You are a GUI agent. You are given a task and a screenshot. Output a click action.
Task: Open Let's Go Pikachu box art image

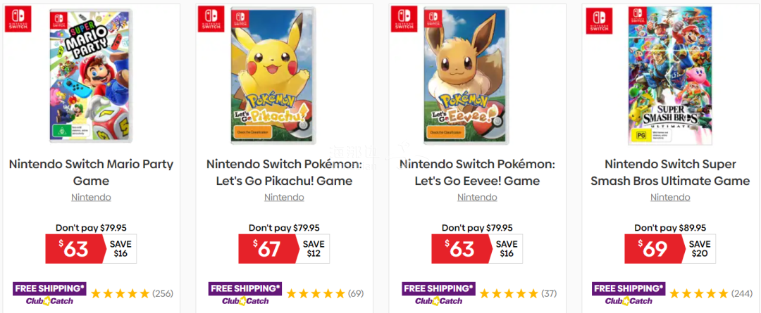273,75
